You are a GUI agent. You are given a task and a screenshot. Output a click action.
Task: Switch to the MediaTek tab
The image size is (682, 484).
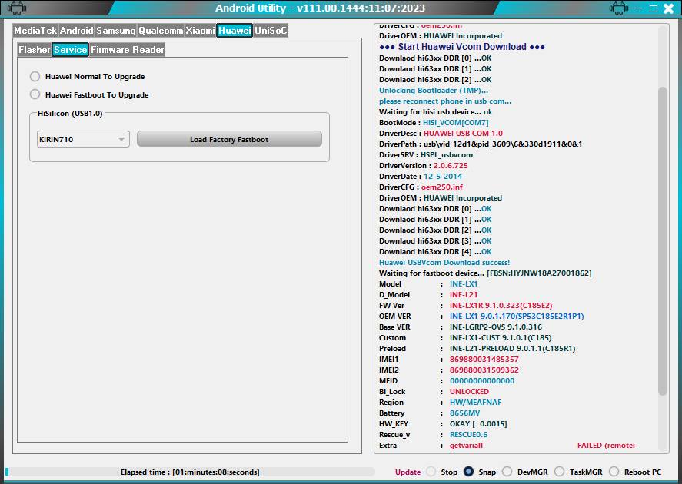pos(35,31)
